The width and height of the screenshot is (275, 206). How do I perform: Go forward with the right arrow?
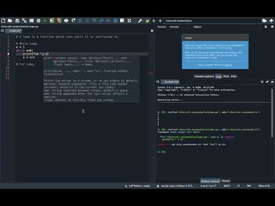tap(160, 21)
